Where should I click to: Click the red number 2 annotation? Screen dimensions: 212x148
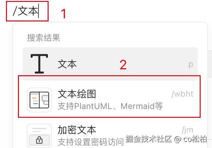tap(123, 65)
